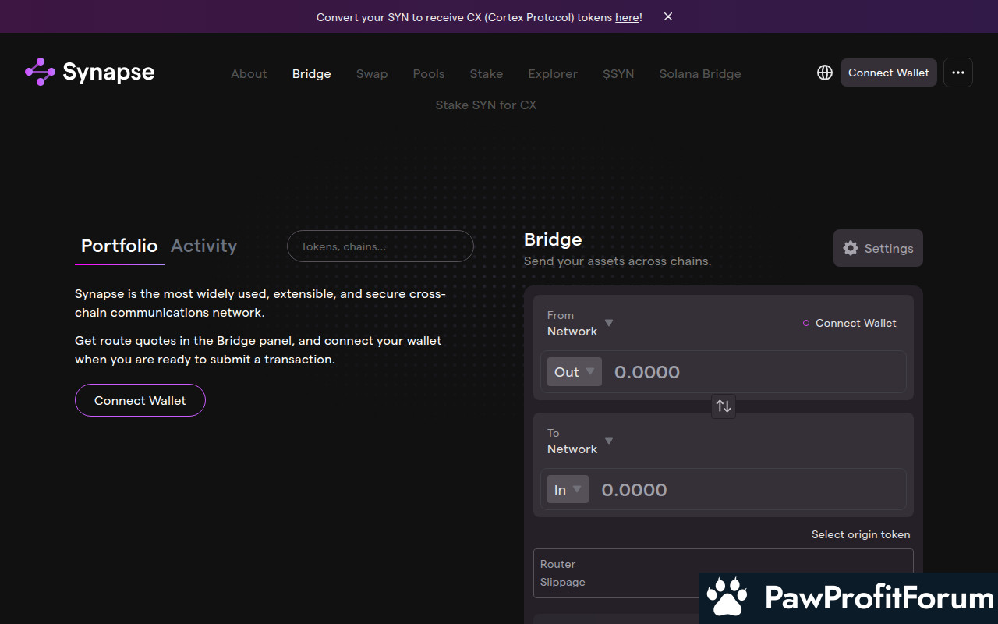Dismiss the SYN conversion banner
The width and height of the screenshot is (998, 624).
point(668,16)
